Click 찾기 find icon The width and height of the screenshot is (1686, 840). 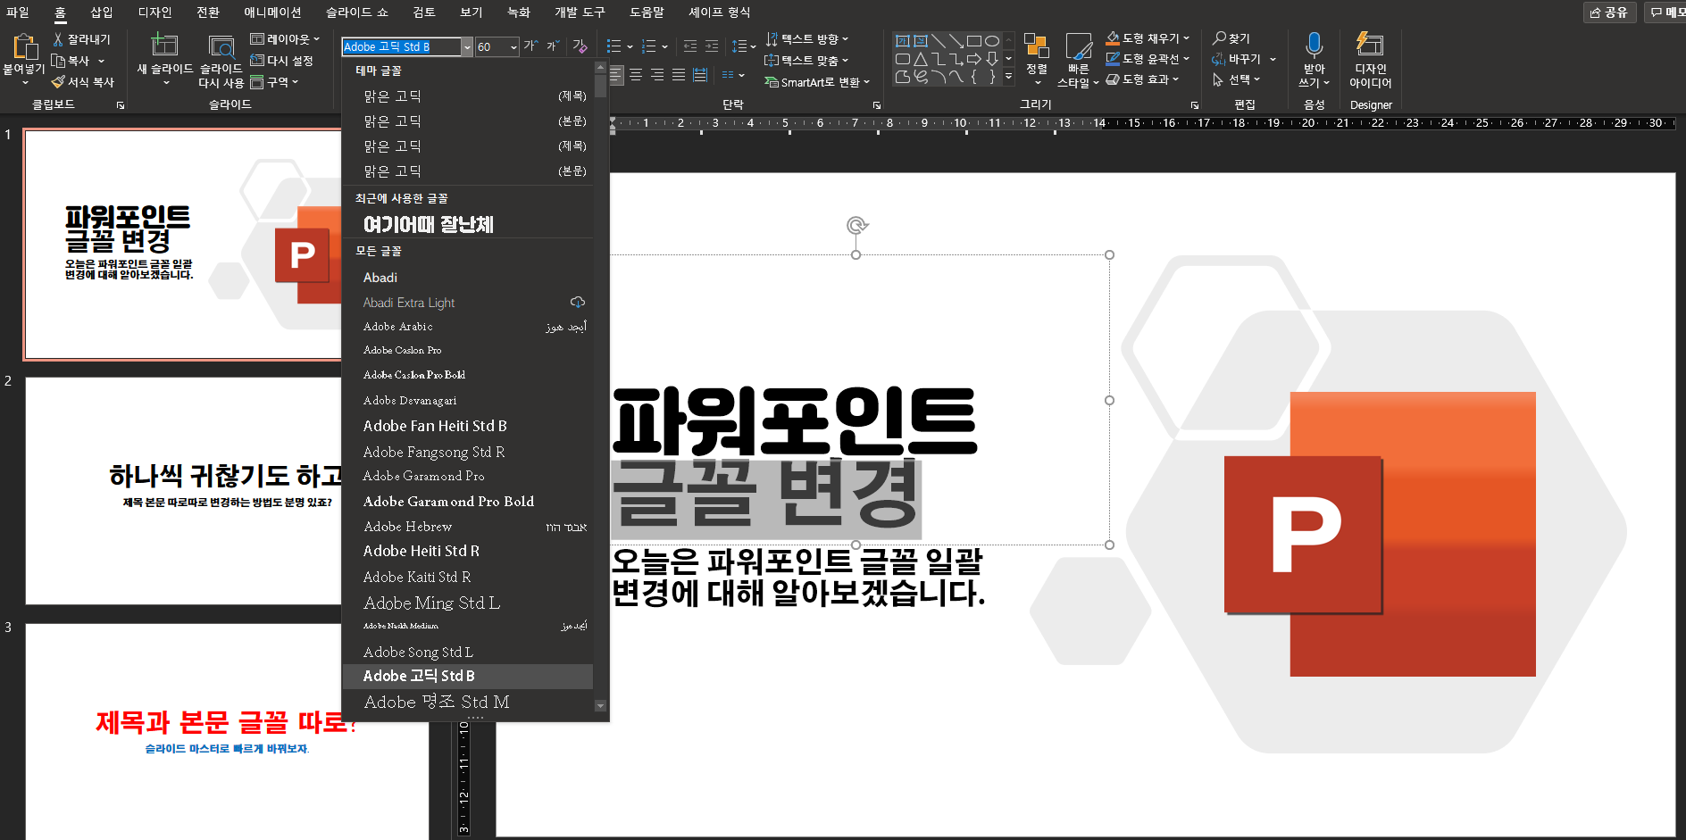(1231, 38)
